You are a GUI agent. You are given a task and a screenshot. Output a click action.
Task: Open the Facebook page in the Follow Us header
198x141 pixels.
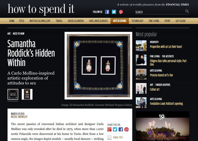coord(107,12)
